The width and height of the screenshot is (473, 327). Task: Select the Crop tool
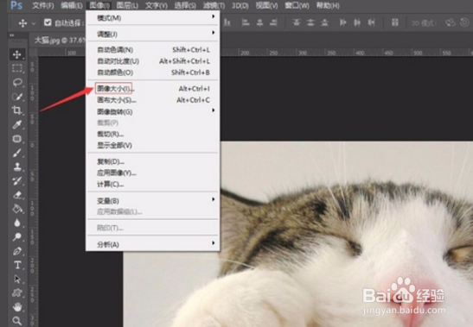point(17,110)
